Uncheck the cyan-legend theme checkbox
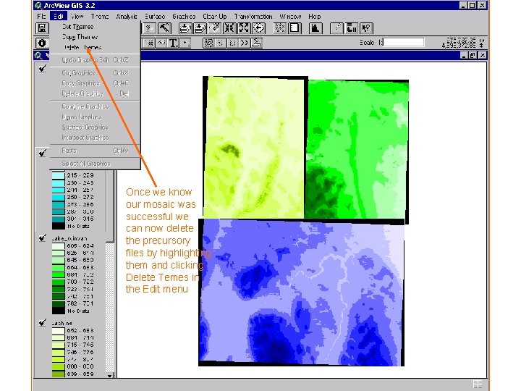Viewport: 521px width, 391px height. coord(42,154)
